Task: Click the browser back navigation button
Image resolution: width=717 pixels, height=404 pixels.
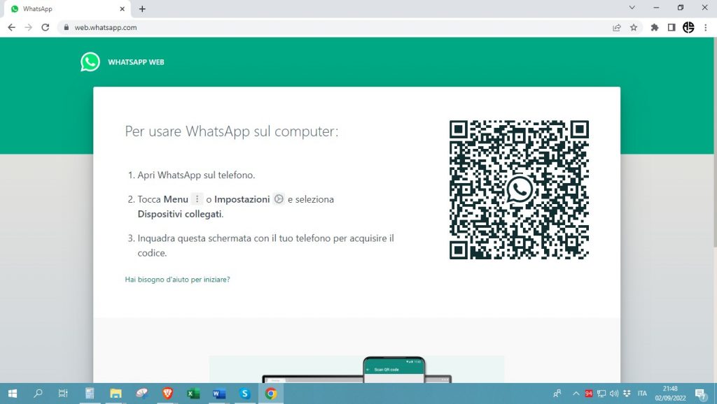Action: coord(11,27)
